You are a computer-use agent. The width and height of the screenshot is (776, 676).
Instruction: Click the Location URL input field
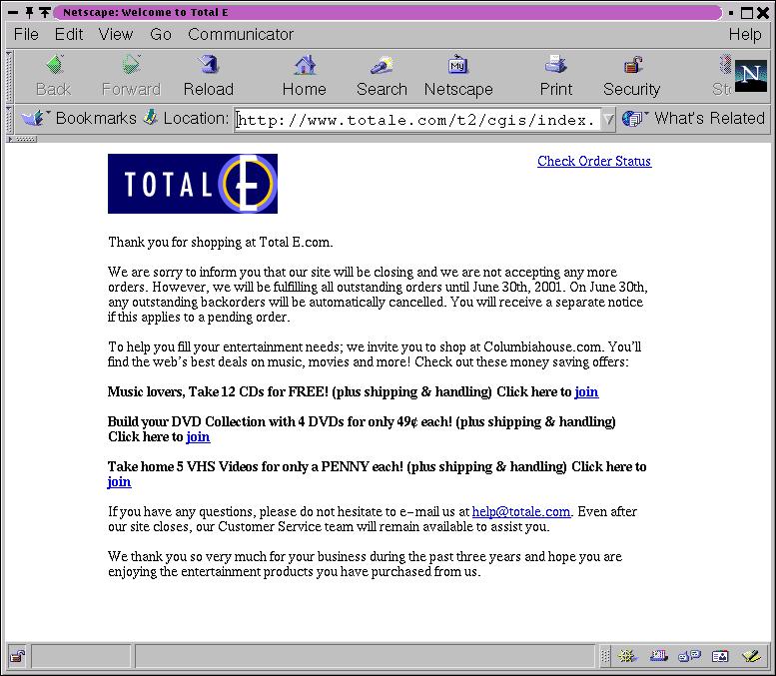pos(417,120)
